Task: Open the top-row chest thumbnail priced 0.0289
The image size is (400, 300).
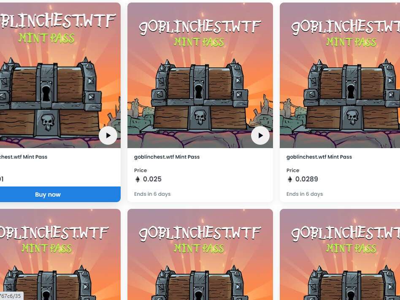Action: [340, 75]
